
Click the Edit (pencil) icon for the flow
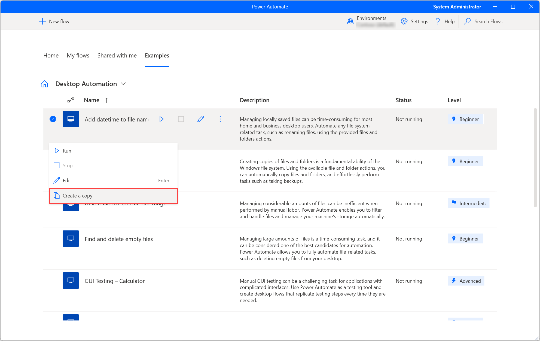(x=201, y=119)
